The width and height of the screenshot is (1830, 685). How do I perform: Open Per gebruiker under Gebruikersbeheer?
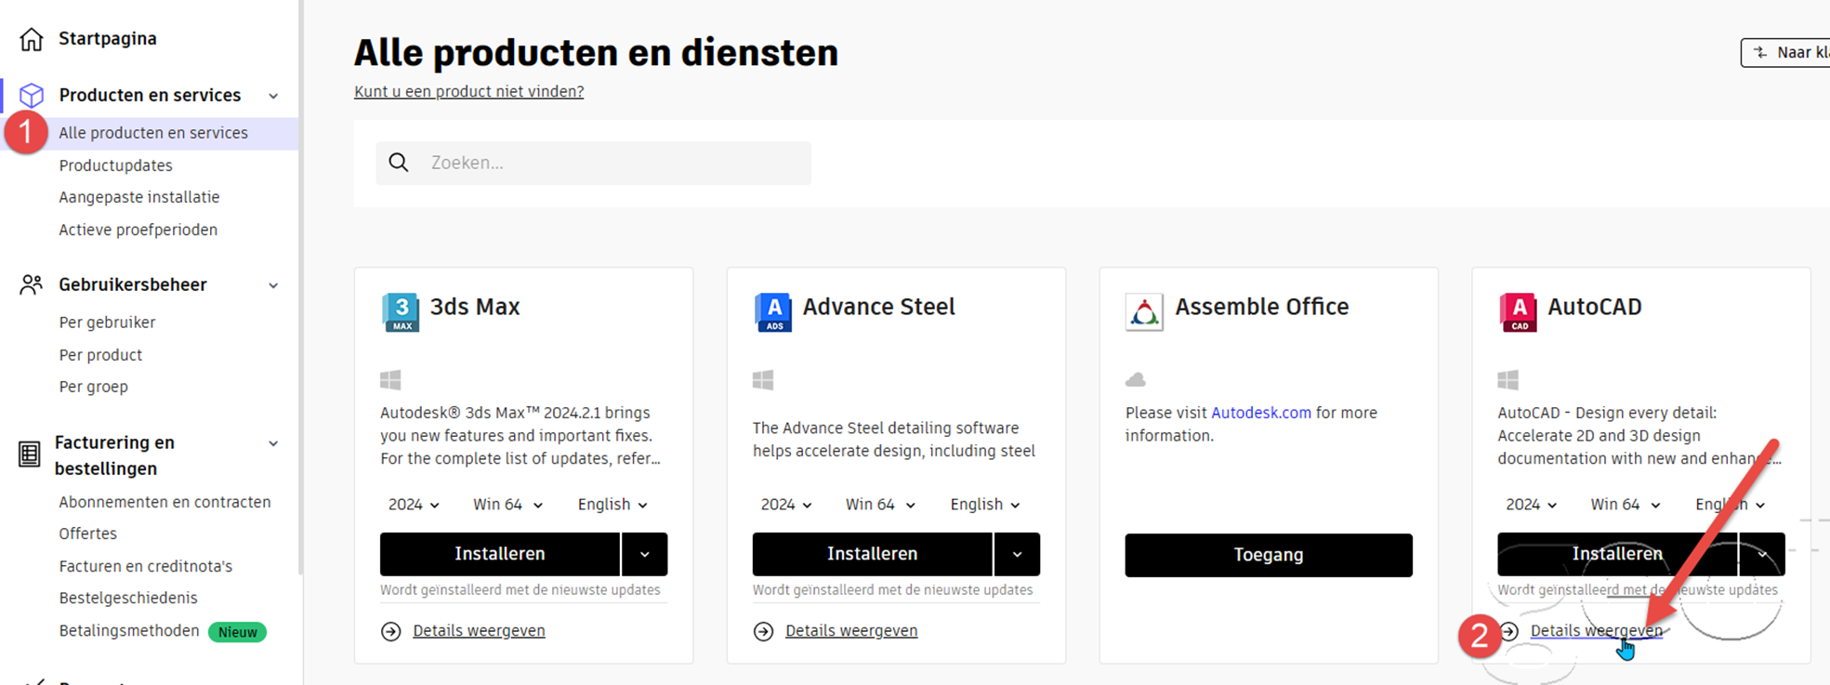click(x=107, y=323)
